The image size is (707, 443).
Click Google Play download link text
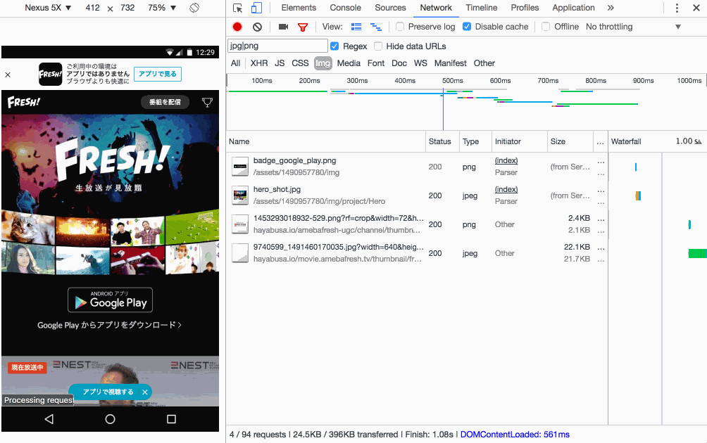pos(110,325)
